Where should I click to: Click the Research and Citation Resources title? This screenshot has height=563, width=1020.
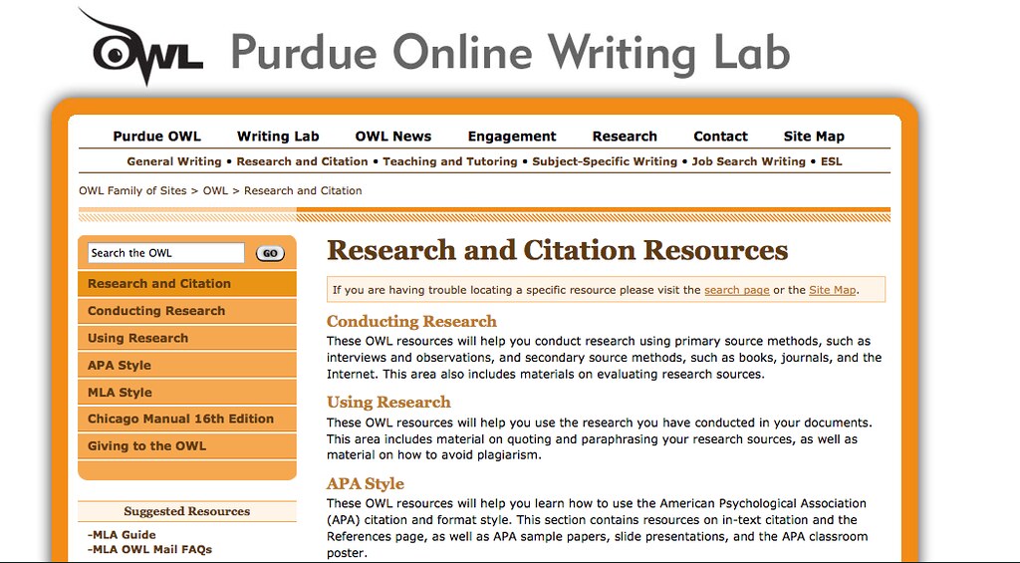557,250
